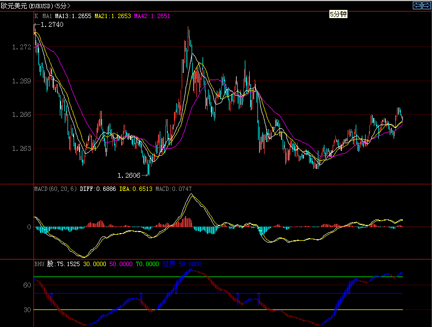Click the right arrow navigation icon
The height and width of the screenshot is (327, 432).
point(425,5)
